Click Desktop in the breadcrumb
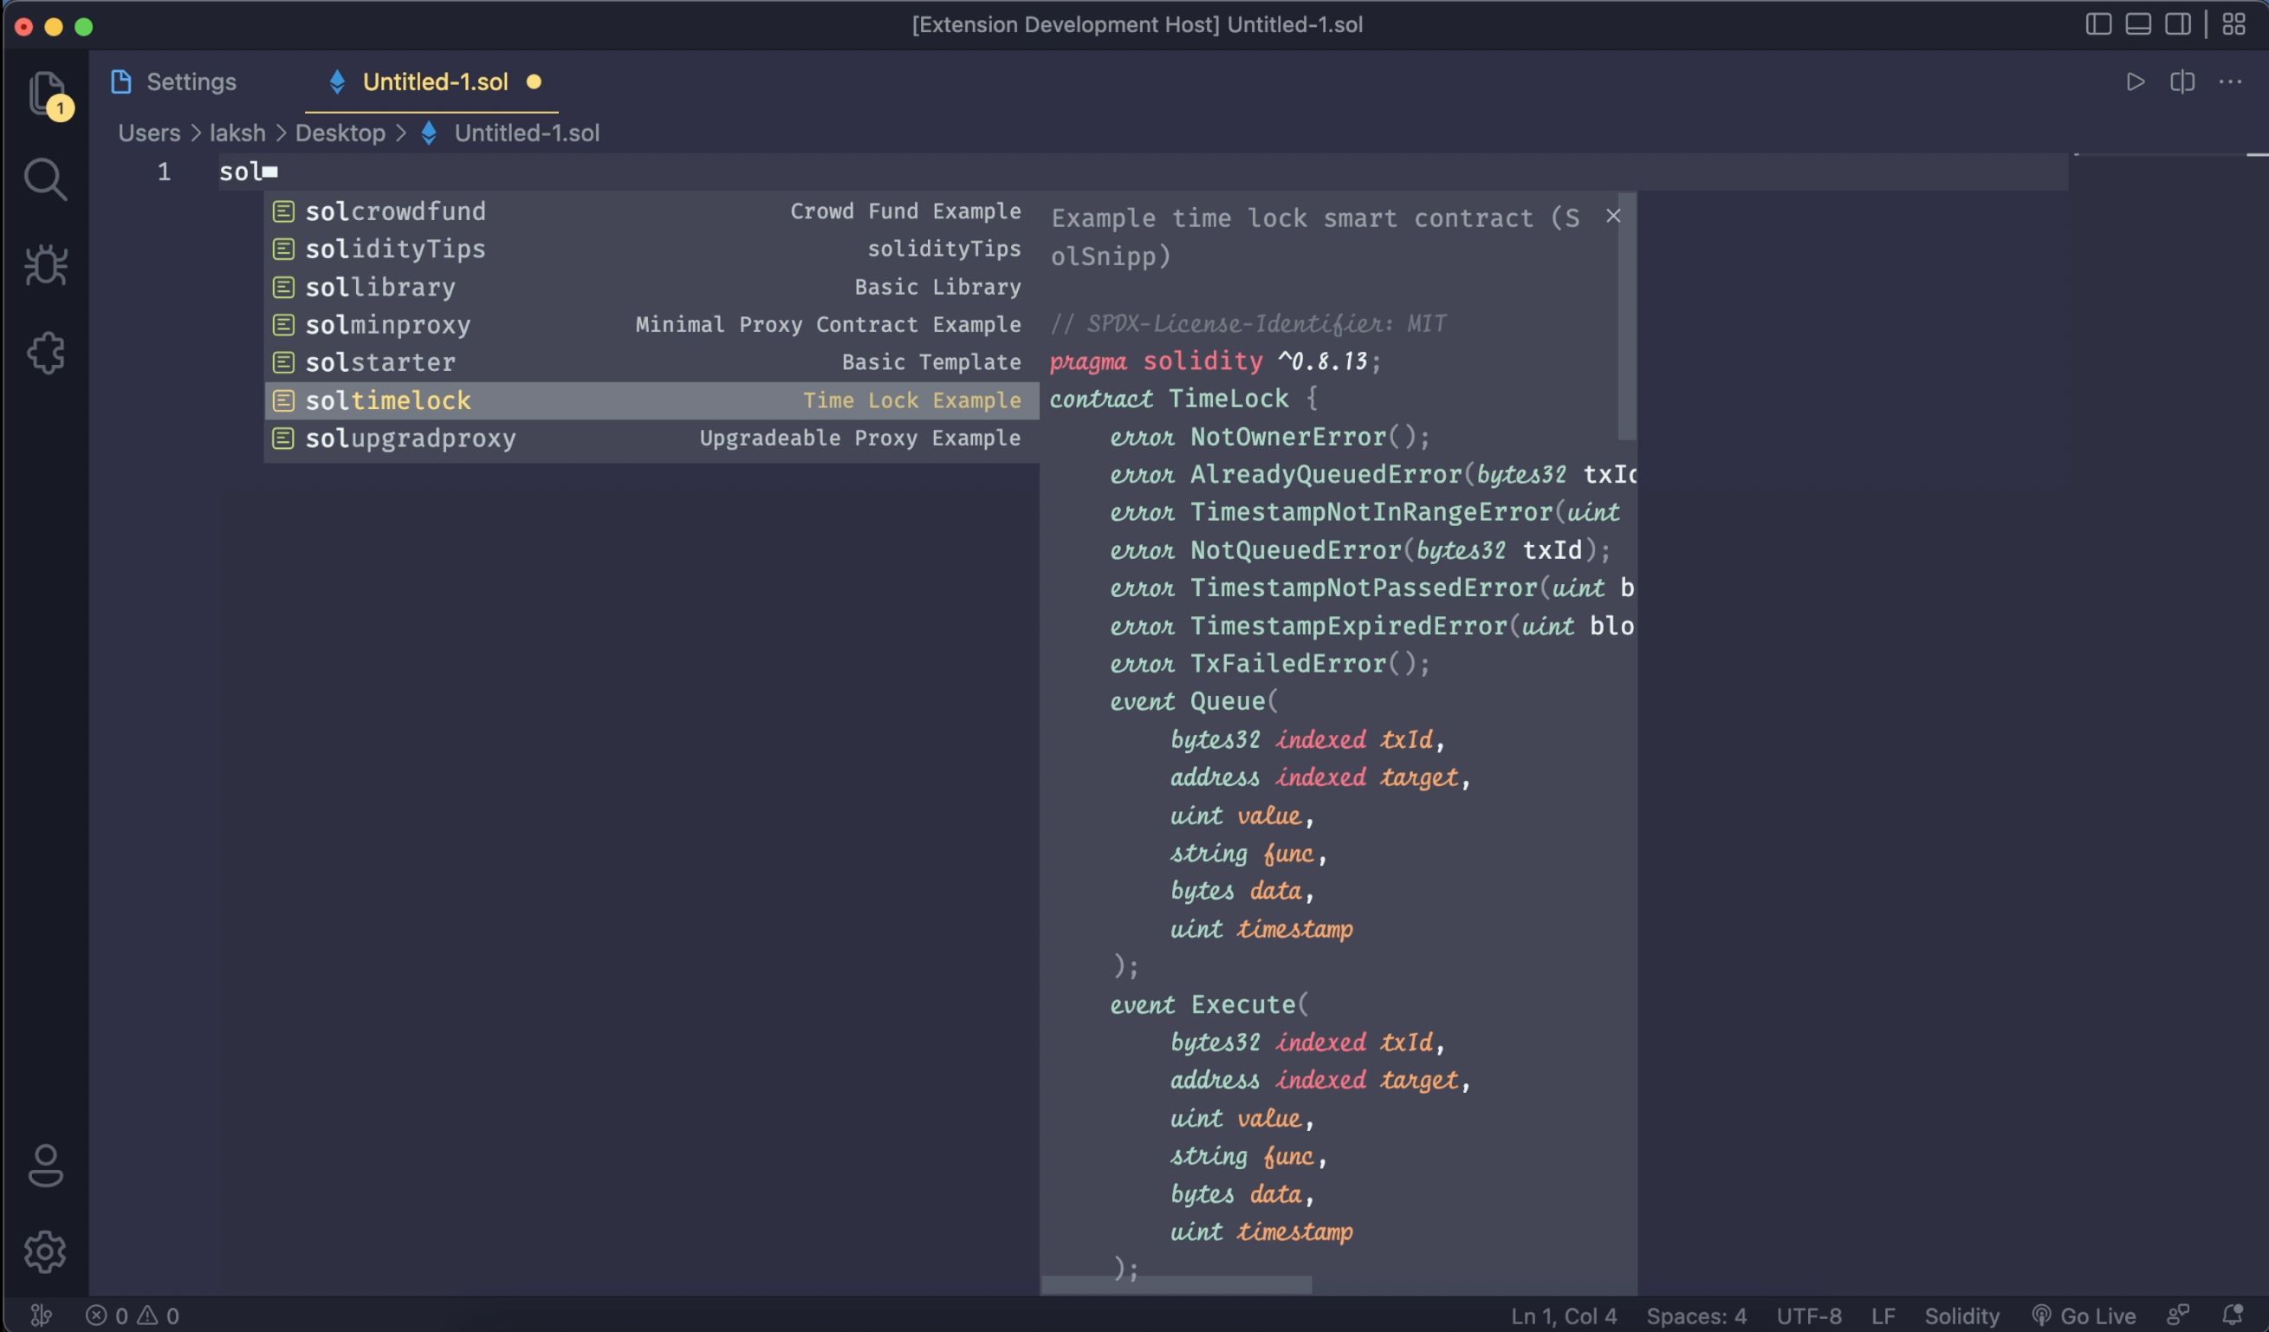 (340, 133)
